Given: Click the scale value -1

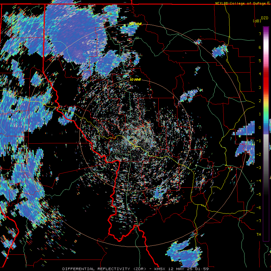Looking at the screenshot, I should tap(259, 141).
